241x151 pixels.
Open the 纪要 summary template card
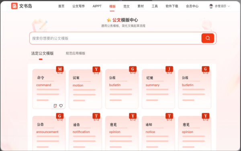coord(158,89)
